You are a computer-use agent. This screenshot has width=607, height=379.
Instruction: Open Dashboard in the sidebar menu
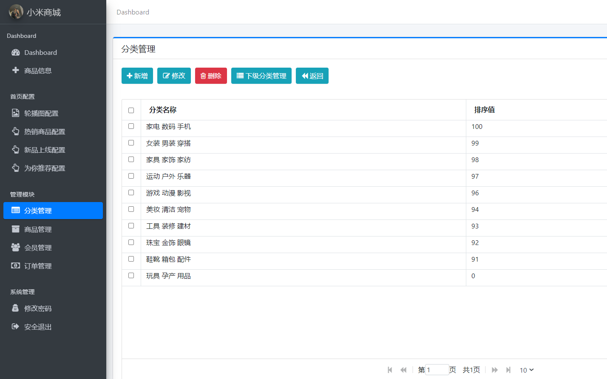pos(53,52)
